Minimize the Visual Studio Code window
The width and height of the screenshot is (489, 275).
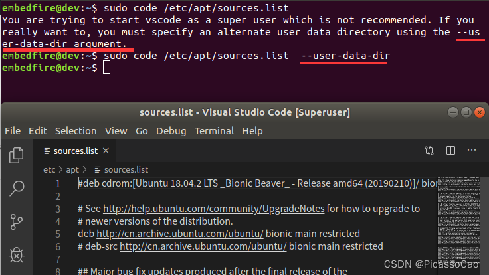[453, 112]
